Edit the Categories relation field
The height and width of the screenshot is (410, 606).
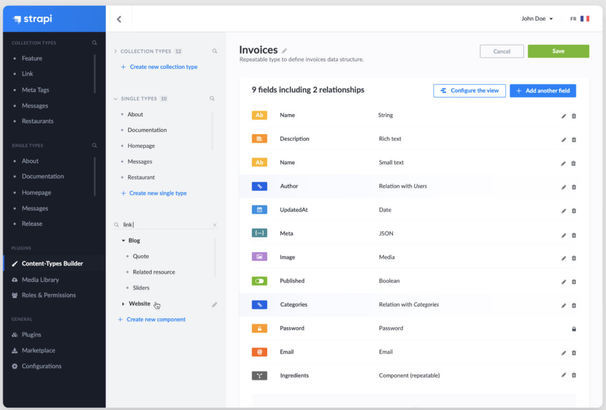point(563,305)
